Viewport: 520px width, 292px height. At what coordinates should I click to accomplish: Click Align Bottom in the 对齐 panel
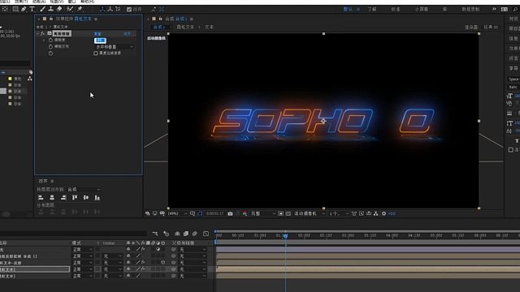(x=97, y=198)
